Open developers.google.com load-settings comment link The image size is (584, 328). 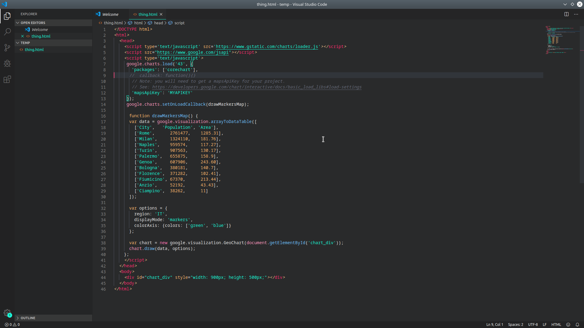coord(257,87)
